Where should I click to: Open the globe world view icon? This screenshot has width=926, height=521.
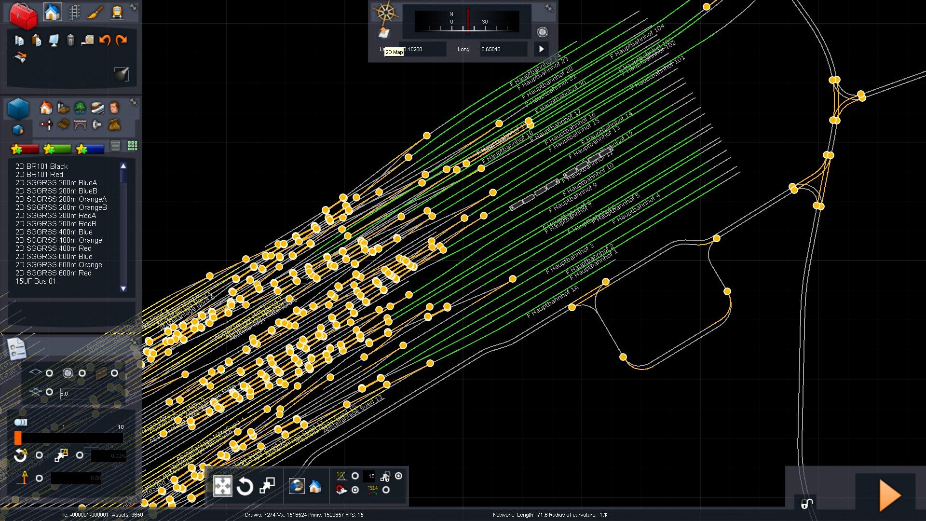[297, 486]
